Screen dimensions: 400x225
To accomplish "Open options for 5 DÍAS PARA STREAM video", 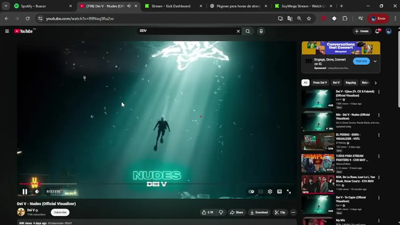I will [x=379, y=156].
